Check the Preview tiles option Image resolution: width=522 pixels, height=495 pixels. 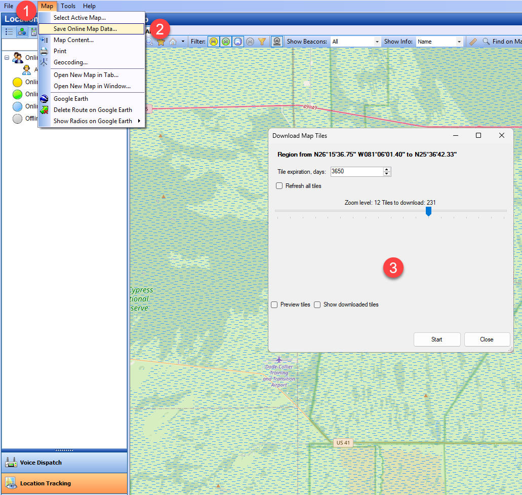click(x=273, y=304)
